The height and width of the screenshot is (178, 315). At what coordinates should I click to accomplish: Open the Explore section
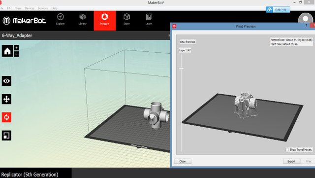pyautogui.click(x=60, y=20)
